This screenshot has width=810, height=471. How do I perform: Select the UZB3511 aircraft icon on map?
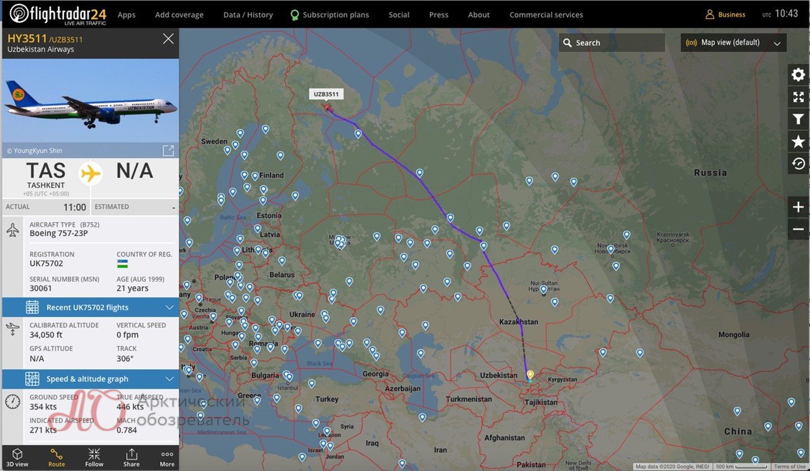click(327, 107)
